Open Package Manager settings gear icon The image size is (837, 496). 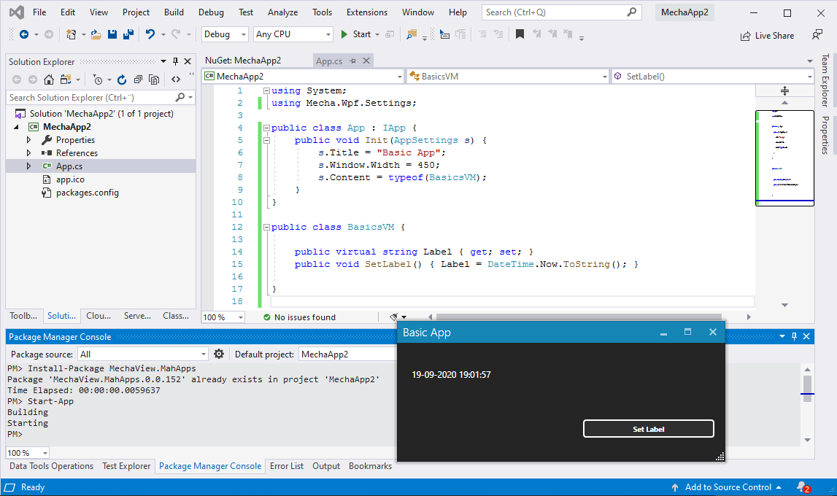tap(219, 354)
